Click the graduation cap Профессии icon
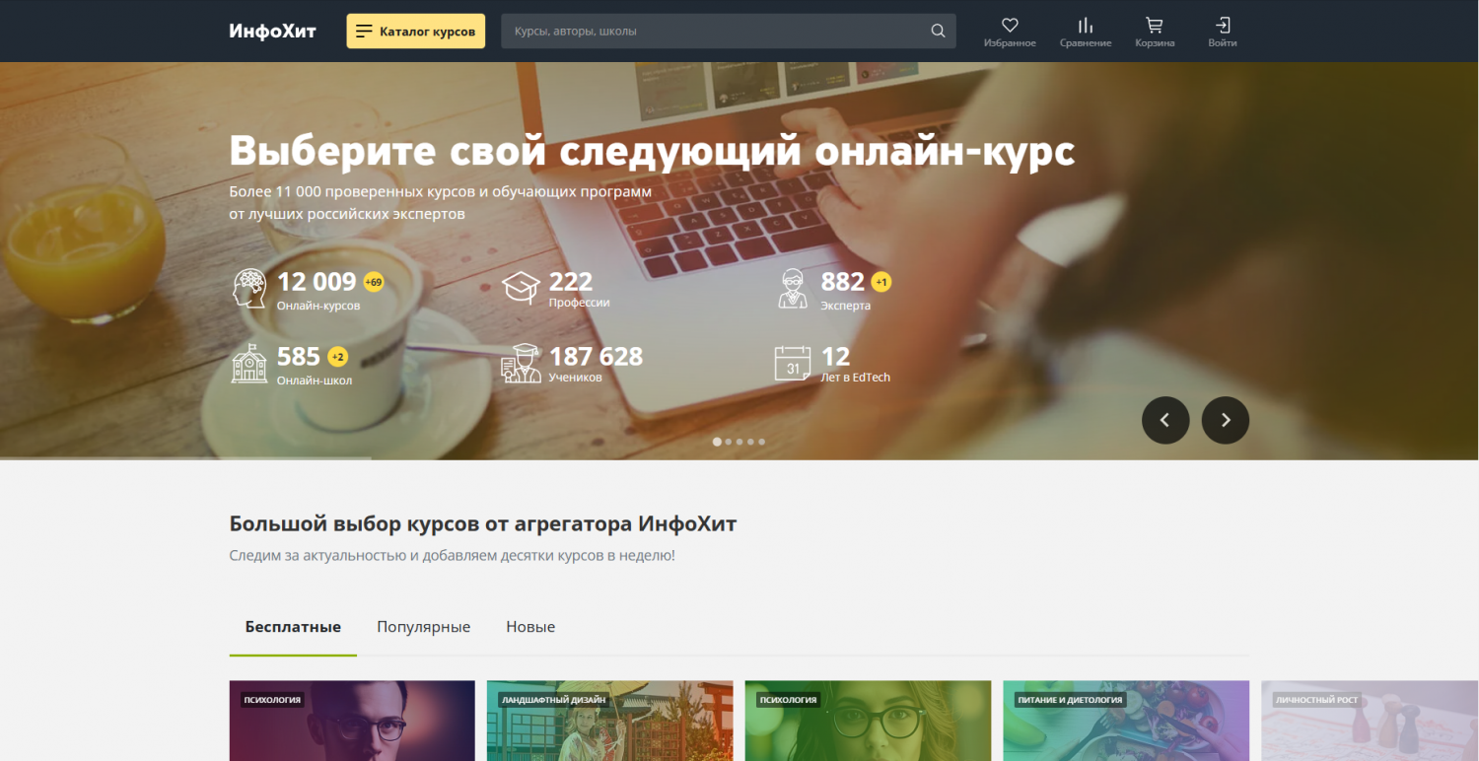The width and height of the screenshot is (1479, 761). [521, 289]
